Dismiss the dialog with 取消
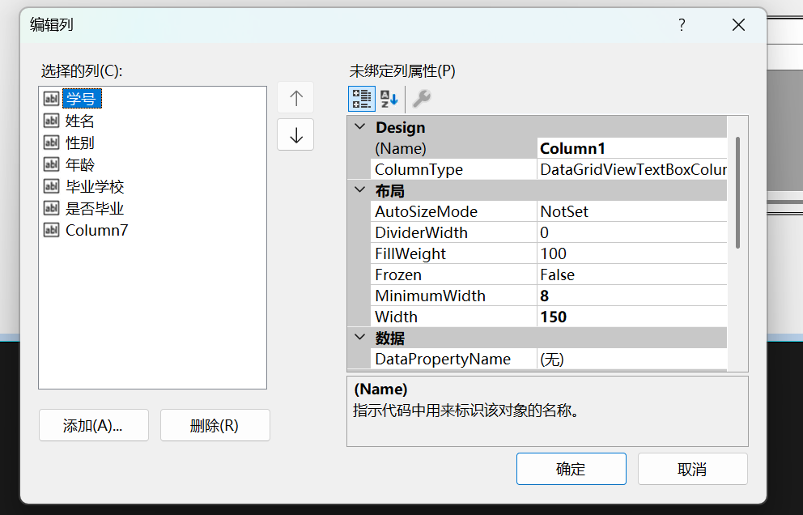 point(692,468)
